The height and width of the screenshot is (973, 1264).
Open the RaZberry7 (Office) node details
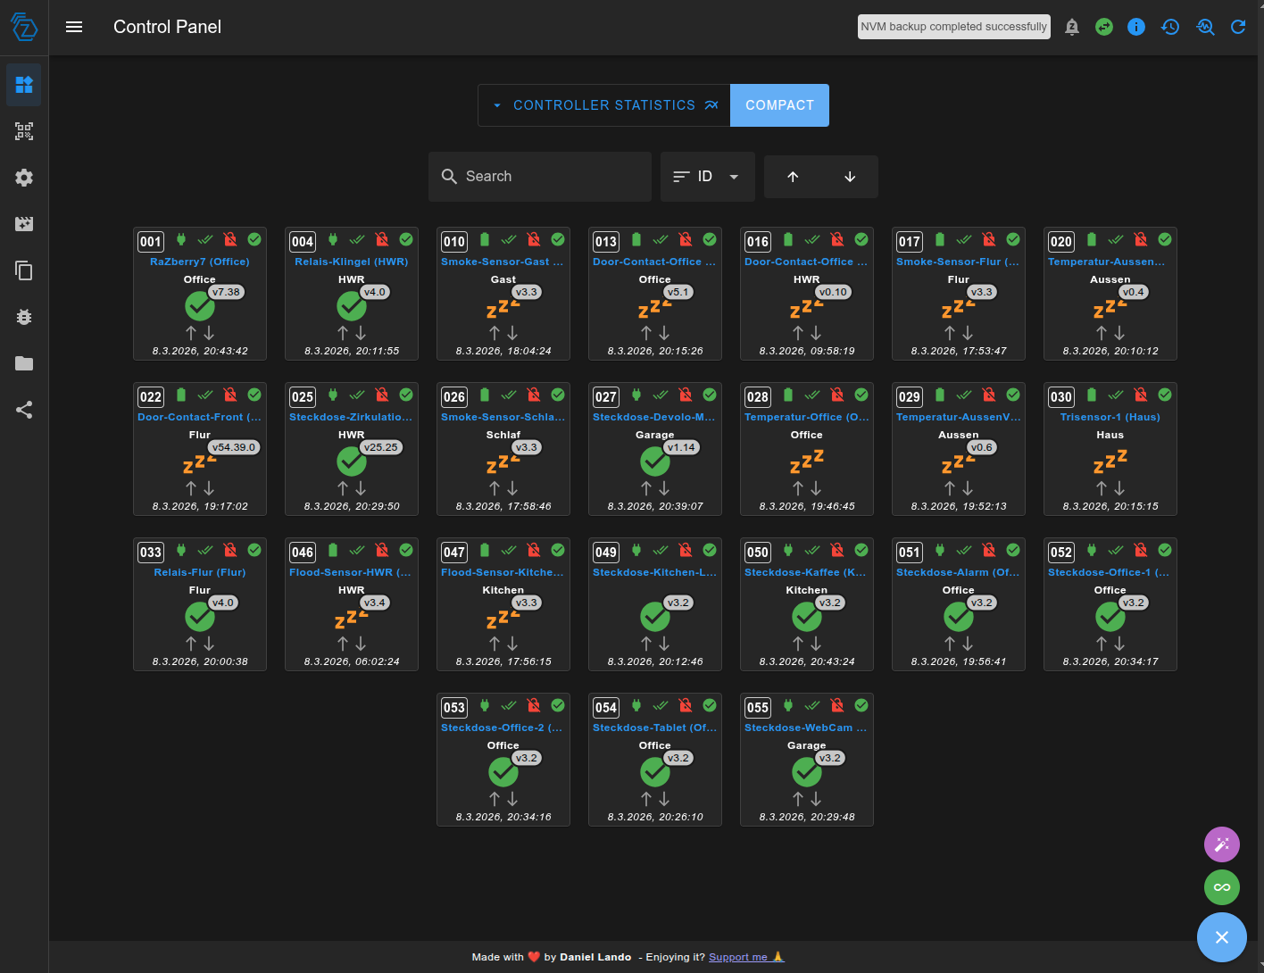coord(199,261)
